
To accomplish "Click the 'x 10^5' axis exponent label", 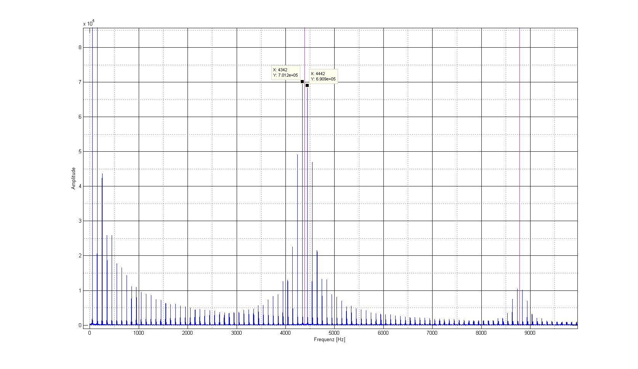I will (x=89, y=23).
